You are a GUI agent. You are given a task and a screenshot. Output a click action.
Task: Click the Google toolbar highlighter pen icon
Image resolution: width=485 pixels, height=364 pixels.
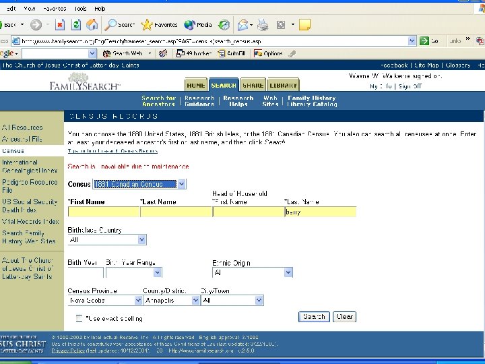292,53
